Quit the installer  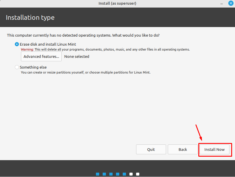[x=151, y=149]
